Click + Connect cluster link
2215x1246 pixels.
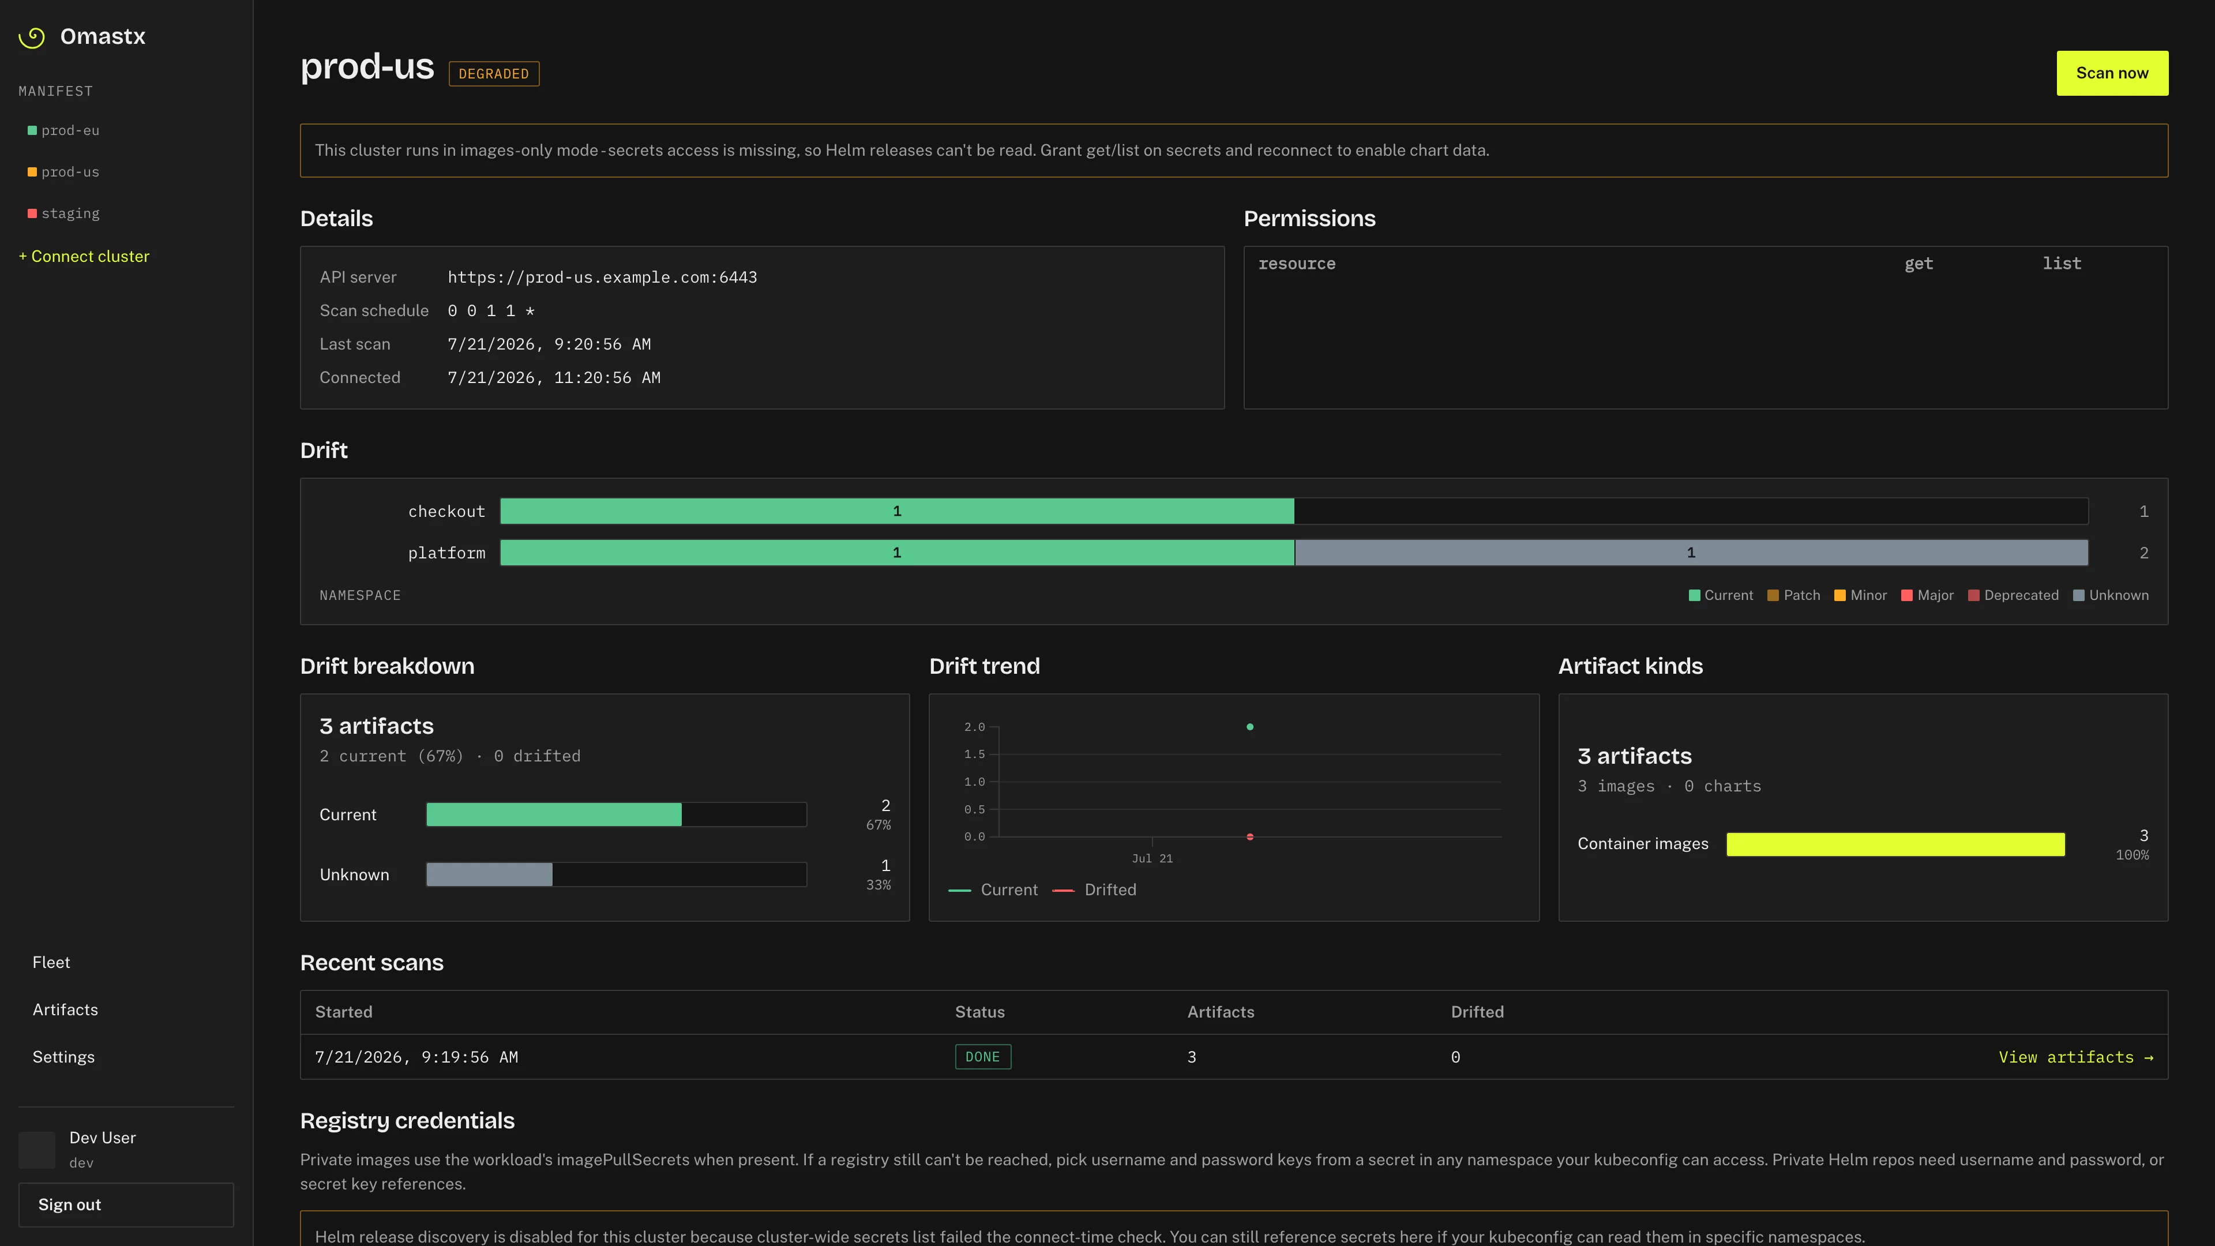84,256
